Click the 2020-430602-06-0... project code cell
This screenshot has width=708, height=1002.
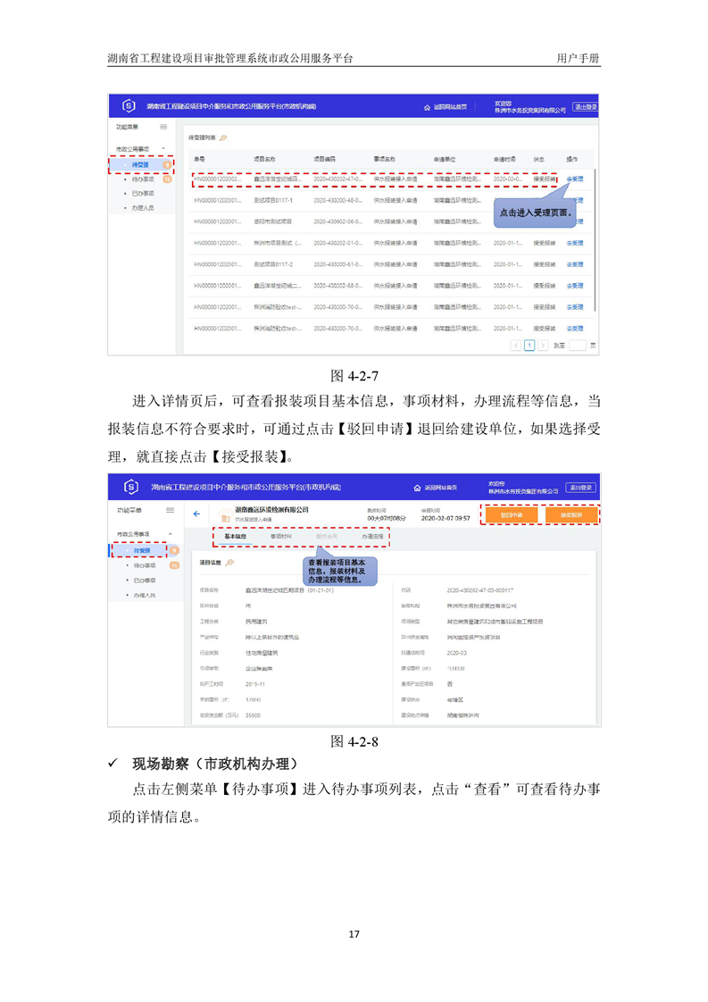point(338,221)
